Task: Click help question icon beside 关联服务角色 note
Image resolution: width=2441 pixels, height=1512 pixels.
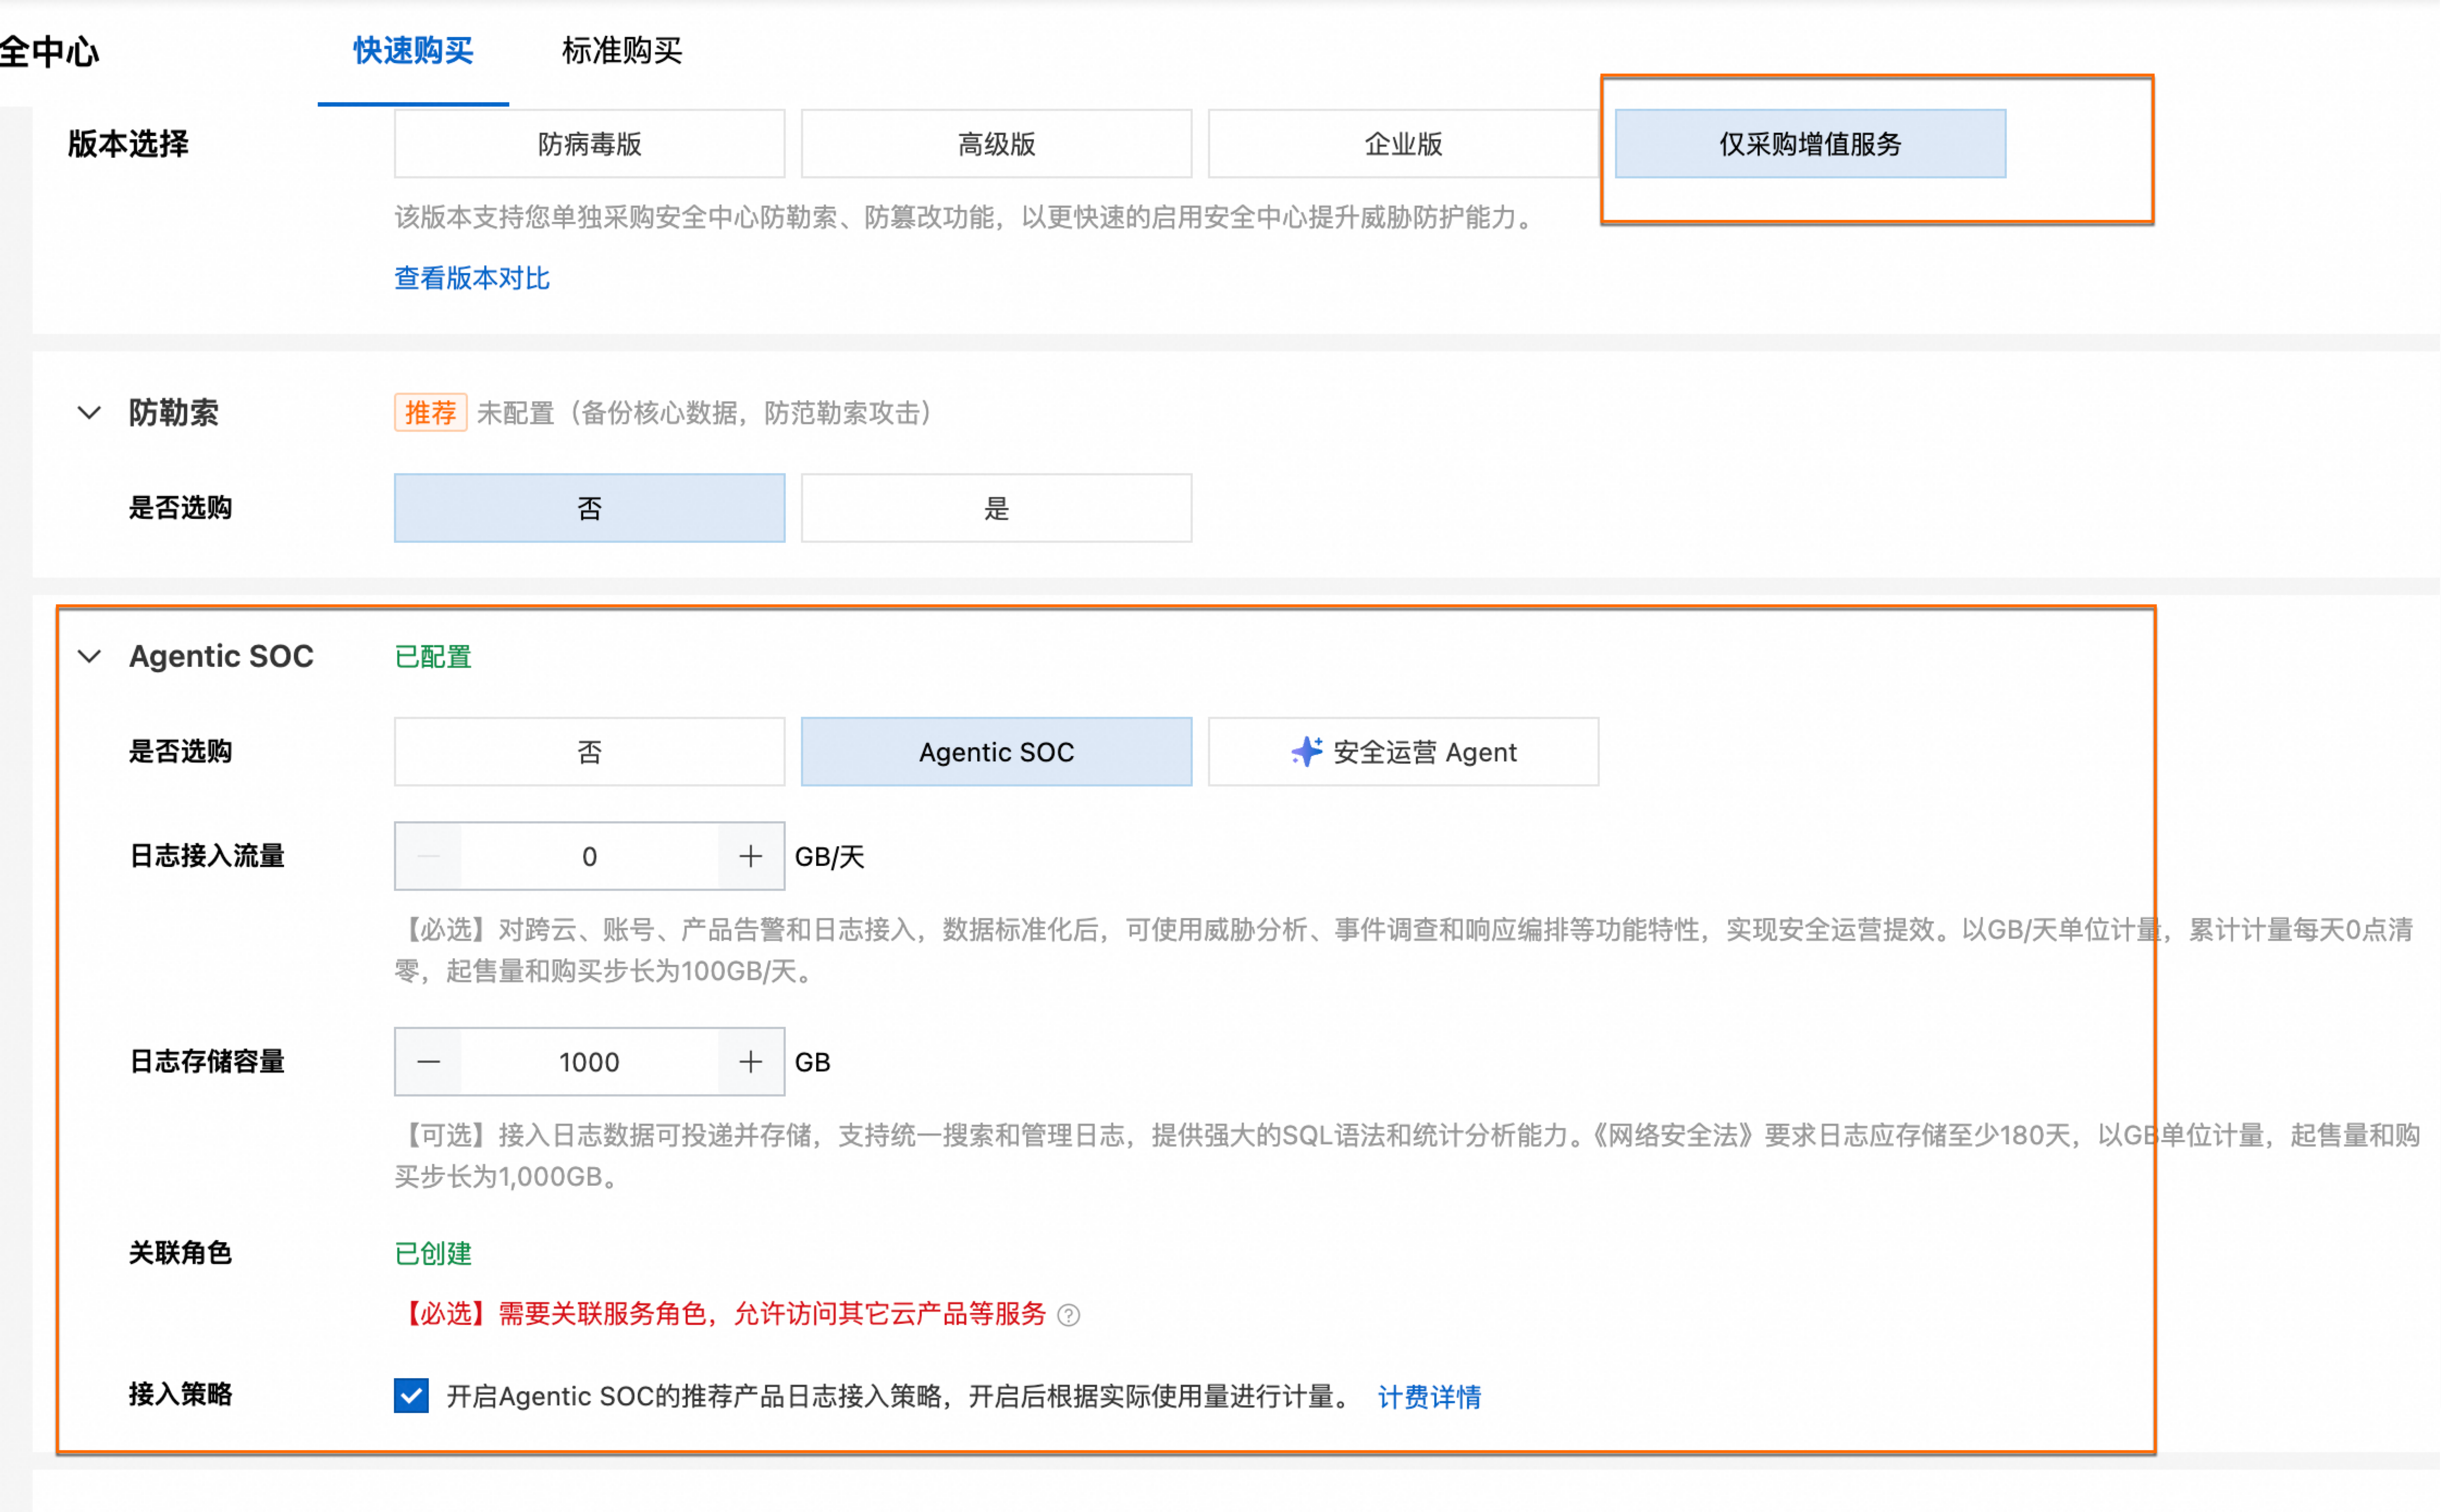Action: tap(1069, 1315)
